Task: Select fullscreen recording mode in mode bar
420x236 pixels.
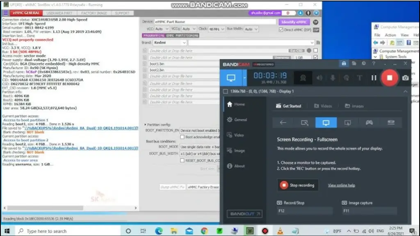Action: (x=326, y=123)
